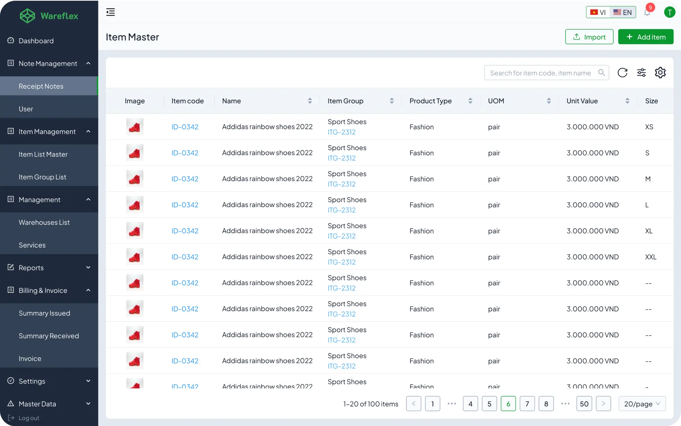Viewport: 681px width, 426px height.
Task: Open table settings gear icon
Action: (660, 73)
